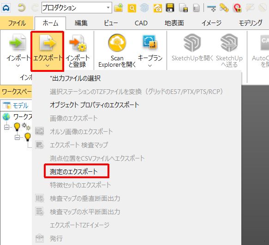This screenshot has height=245, width=269.
Task: Click the インポートと登録 icon
Action: click(x=78, y=43)
